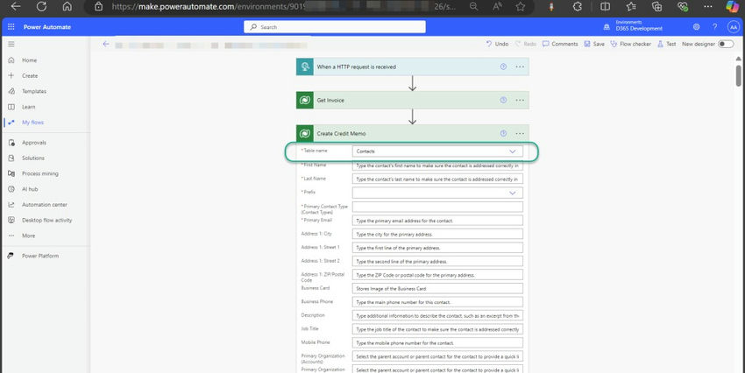Open Process mining from sidebar
This screenshot has width=745, height=373.
[x=40, y=173]
